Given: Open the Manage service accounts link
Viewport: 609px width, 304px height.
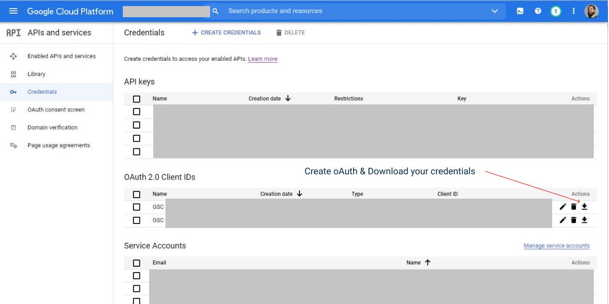Looking at the screenshot, I should [557, 246].
